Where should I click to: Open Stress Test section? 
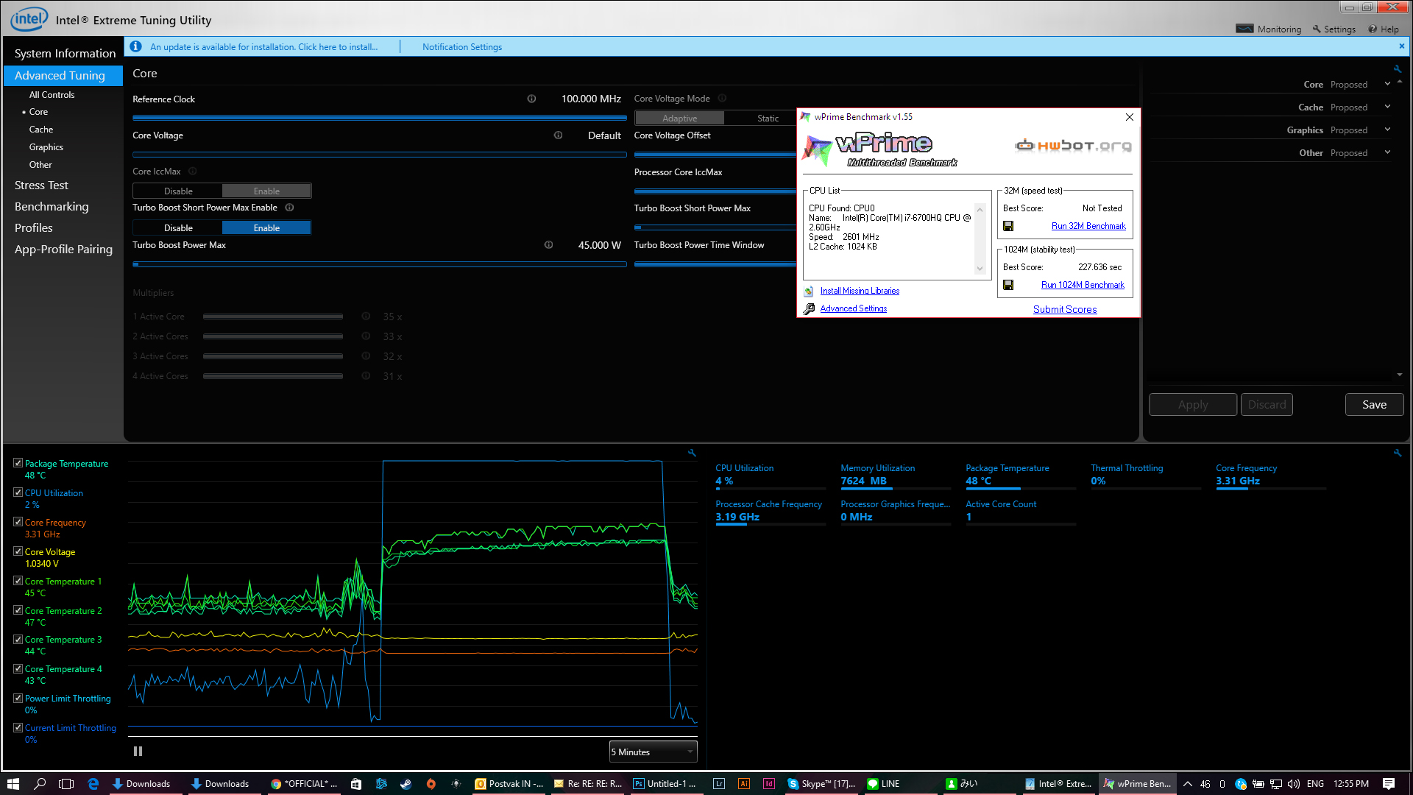(41, 185)
